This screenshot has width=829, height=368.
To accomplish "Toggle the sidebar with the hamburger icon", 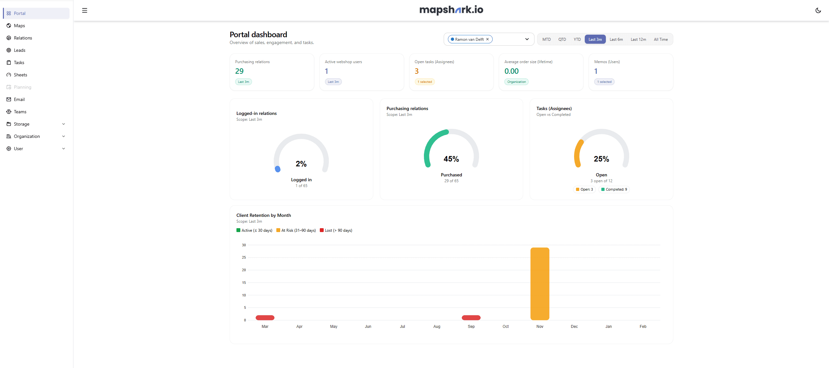I will coord(84,10).
